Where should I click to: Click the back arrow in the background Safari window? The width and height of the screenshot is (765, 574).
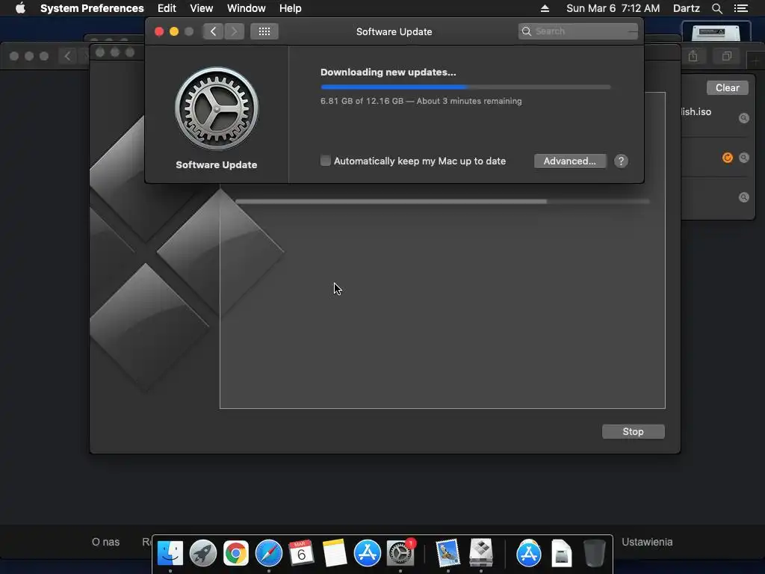67,56
